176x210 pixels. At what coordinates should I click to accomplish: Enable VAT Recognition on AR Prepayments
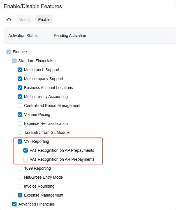[26, 159]
